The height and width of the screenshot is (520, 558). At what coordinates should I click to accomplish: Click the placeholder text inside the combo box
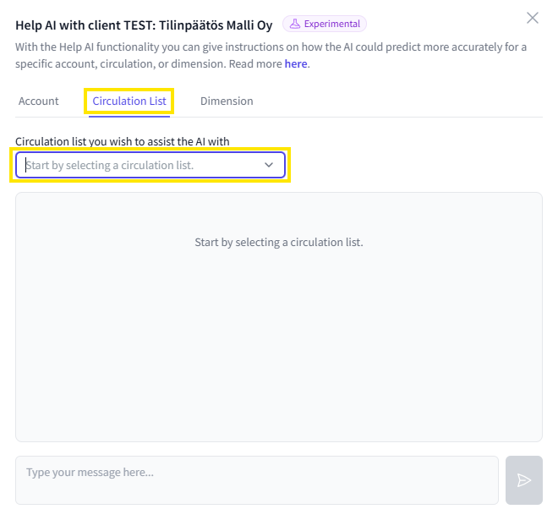click(110, 165)
